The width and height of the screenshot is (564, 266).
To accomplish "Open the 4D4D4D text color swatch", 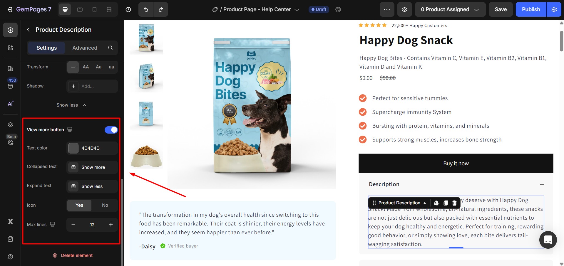I will (73, 148).
